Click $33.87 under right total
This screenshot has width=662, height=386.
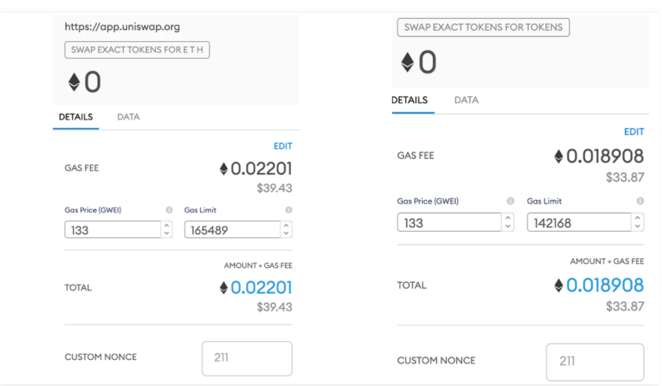625,306
